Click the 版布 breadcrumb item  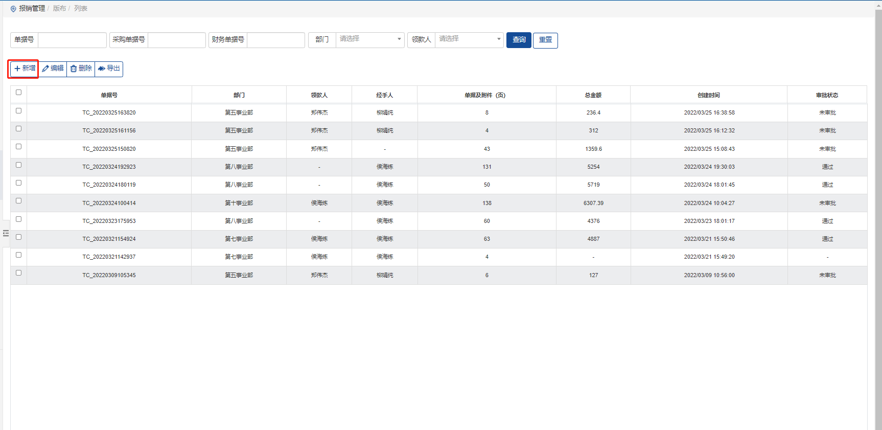[x=59, y=9]
